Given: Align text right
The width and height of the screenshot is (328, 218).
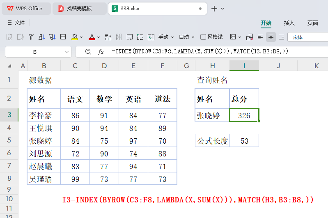Looking at the screenshot, I should (x=282, y=37).
